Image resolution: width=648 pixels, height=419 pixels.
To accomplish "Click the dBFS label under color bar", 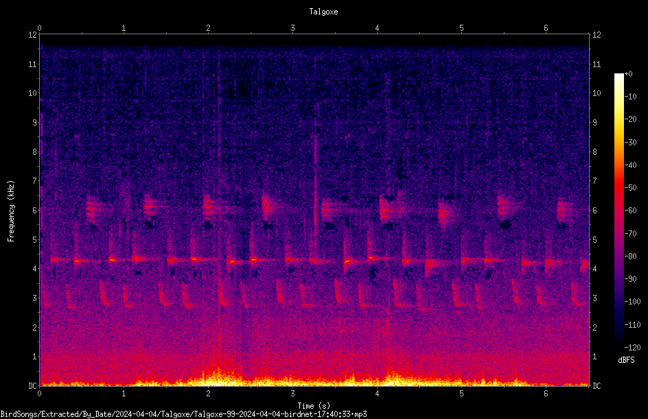I will click(626, 360).
